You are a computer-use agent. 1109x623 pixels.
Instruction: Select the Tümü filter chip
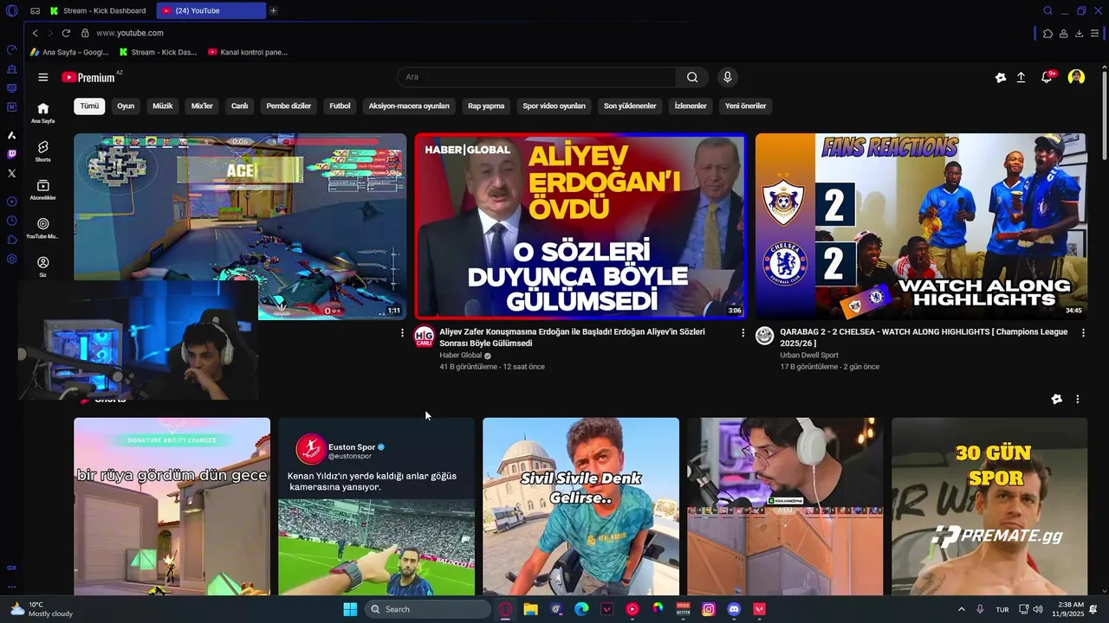[x=89, y=106]
